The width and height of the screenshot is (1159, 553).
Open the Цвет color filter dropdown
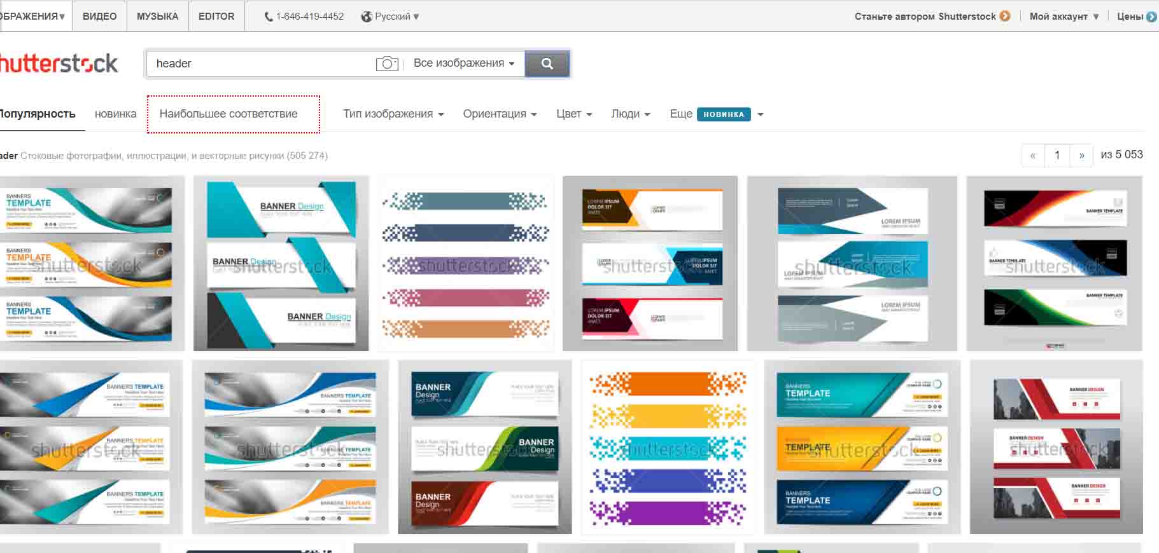click(x=574, y=114)
